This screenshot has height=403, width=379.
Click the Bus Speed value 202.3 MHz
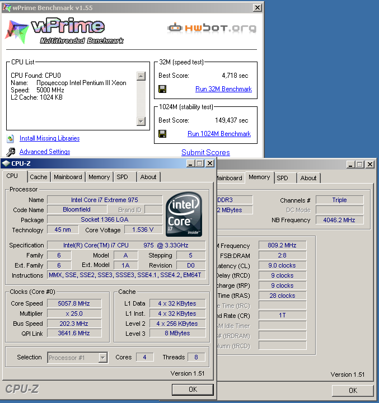pyautogui.click(x=74, y=324)
